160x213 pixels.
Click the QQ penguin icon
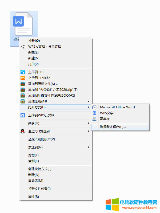[x=23, y=131]
